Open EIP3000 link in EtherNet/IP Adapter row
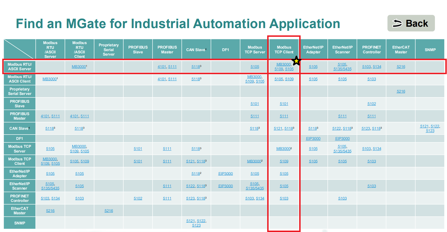The width and height of the screenshot is (447, 232). 226,174
